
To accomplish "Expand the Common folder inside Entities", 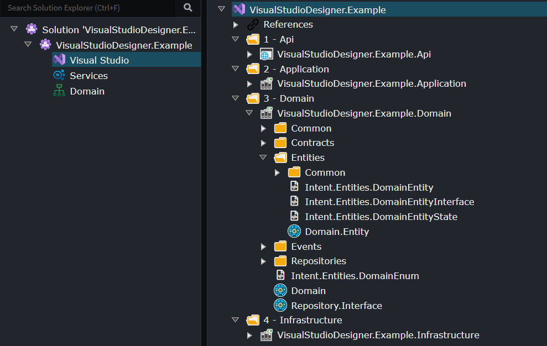I will pos(277,172).
